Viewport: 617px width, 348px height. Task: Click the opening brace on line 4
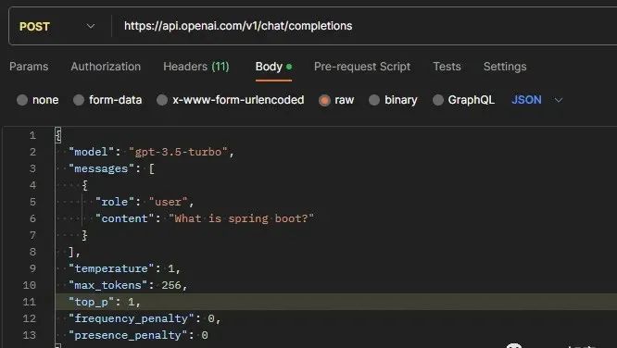[x=84, y=185]
